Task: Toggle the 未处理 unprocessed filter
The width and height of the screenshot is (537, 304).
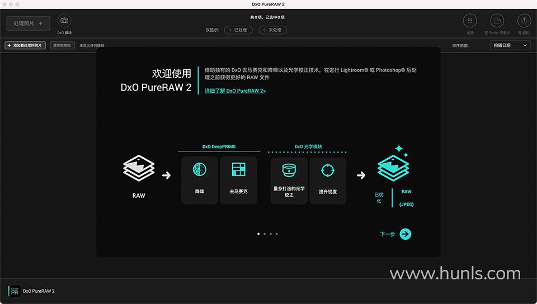Action: [x=273, y=30]
